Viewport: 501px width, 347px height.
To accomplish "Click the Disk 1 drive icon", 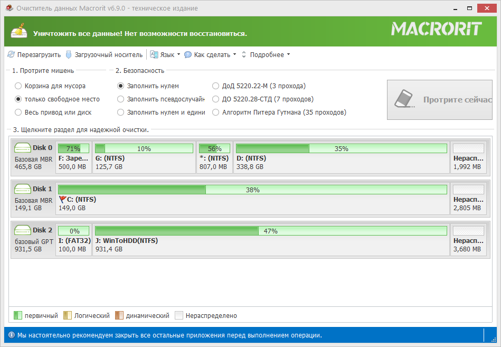I will [22, 189].
